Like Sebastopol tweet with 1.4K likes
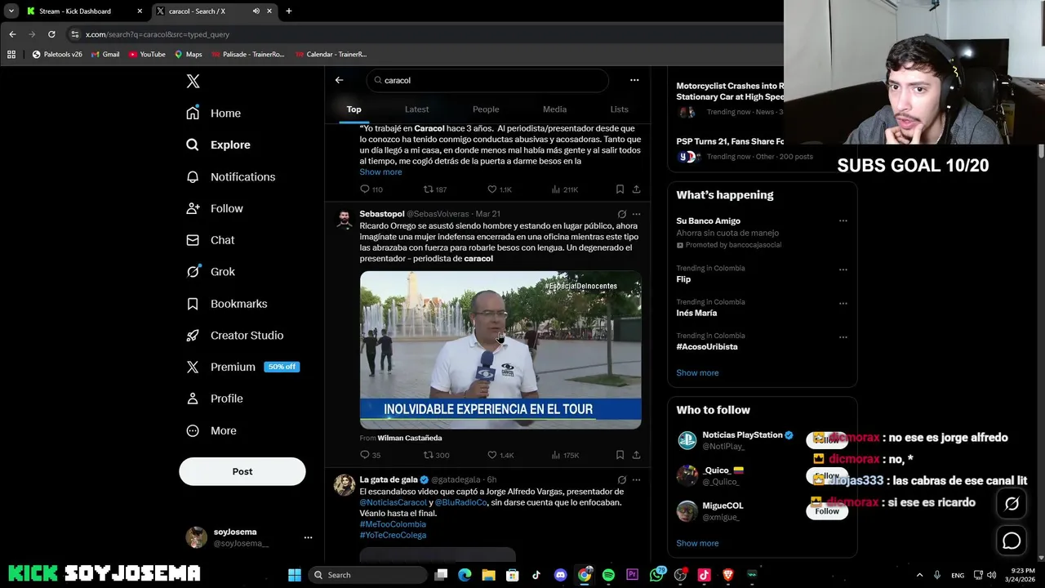The width and height of the screenshot is (1045, 588). click(x=500, y=455)
